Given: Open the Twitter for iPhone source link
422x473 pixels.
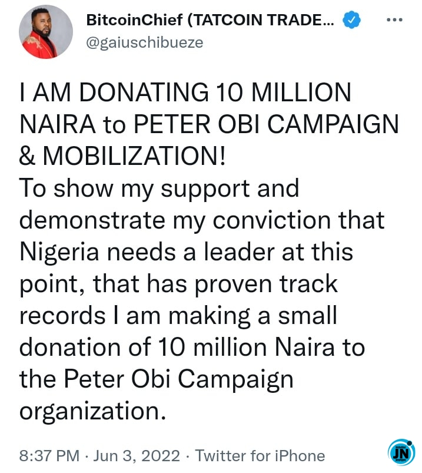Looking at the screenshot, I should (260, 455).
